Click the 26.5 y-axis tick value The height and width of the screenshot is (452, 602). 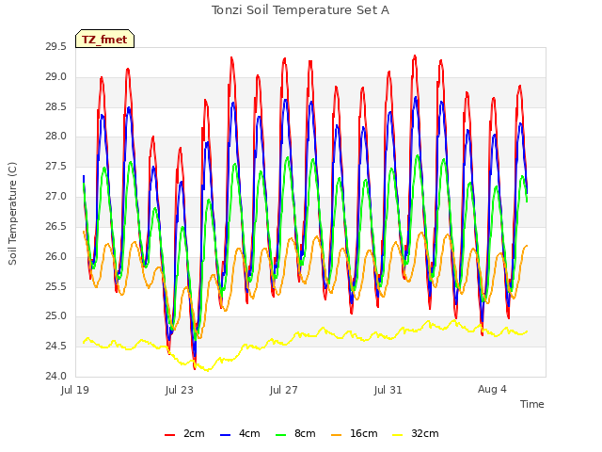[x=56, y=226]
